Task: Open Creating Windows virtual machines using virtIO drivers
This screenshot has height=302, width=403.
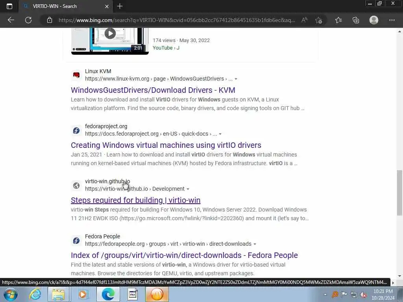Action: click(166, 145)
